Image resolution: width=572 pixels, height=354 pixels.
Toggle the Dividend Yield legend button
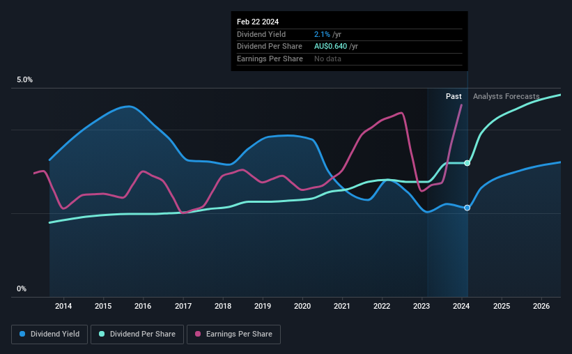click(x=49, y=334)
